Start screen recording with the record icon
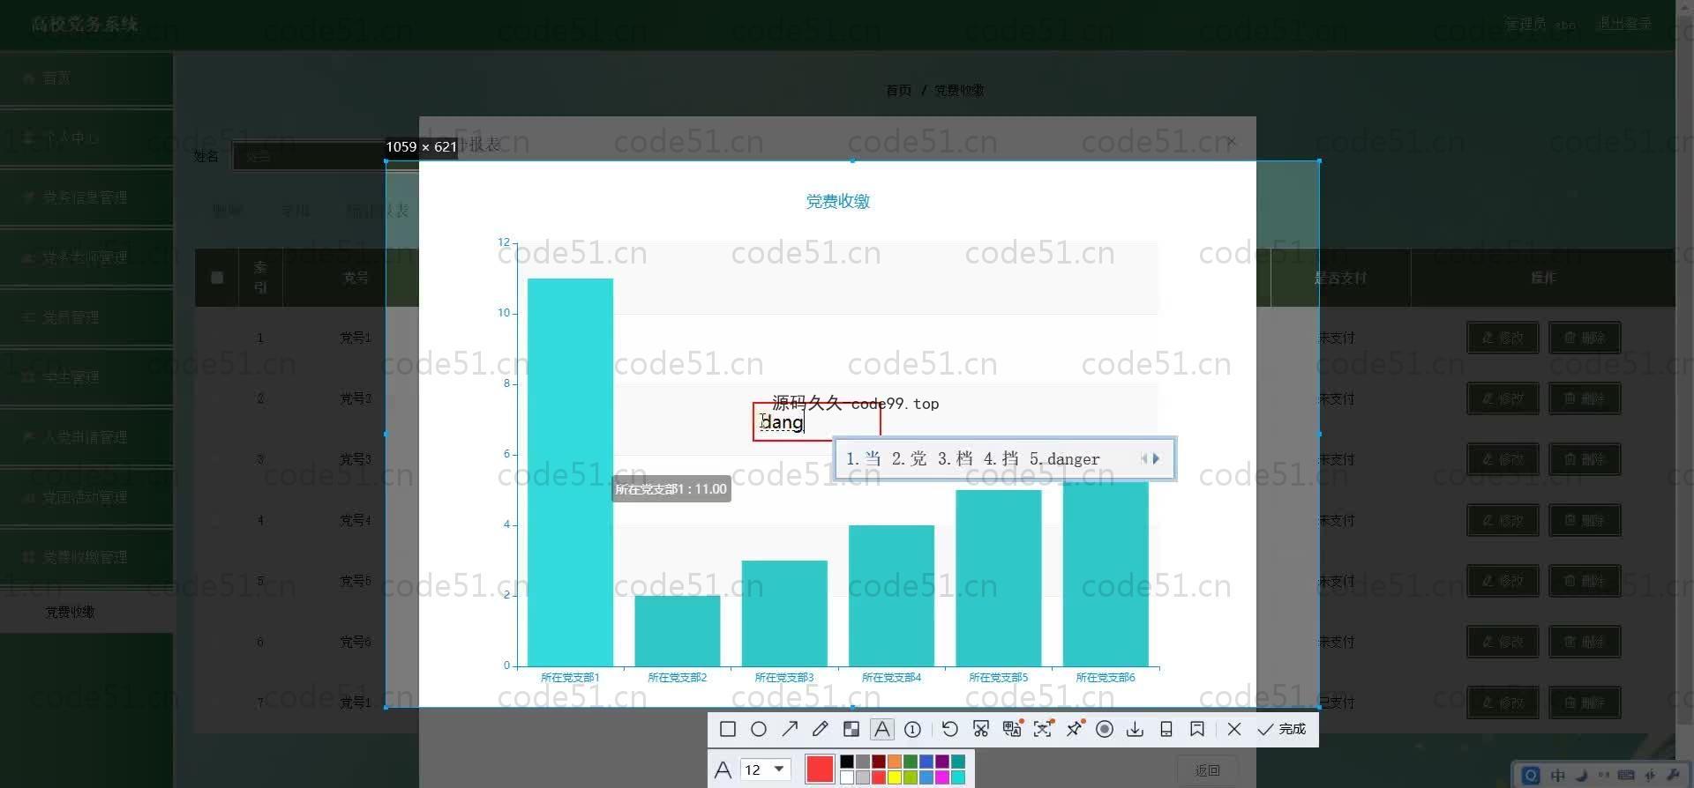Viewport: 1694px width, 788px height. point(1105,729)
